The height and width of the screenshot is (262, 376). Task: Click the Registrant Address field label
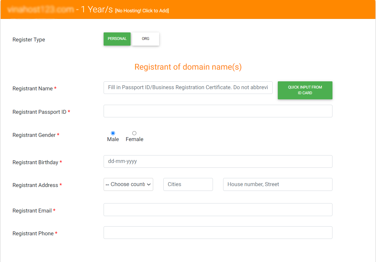35,185
